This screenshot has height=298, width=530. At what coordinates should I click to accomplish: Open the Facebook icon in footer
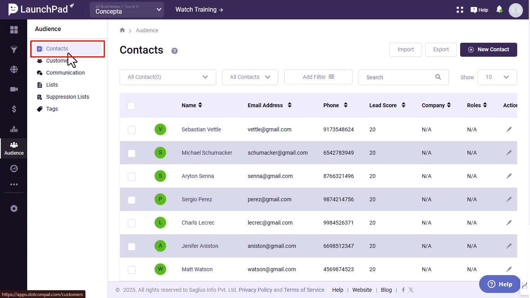403,290
